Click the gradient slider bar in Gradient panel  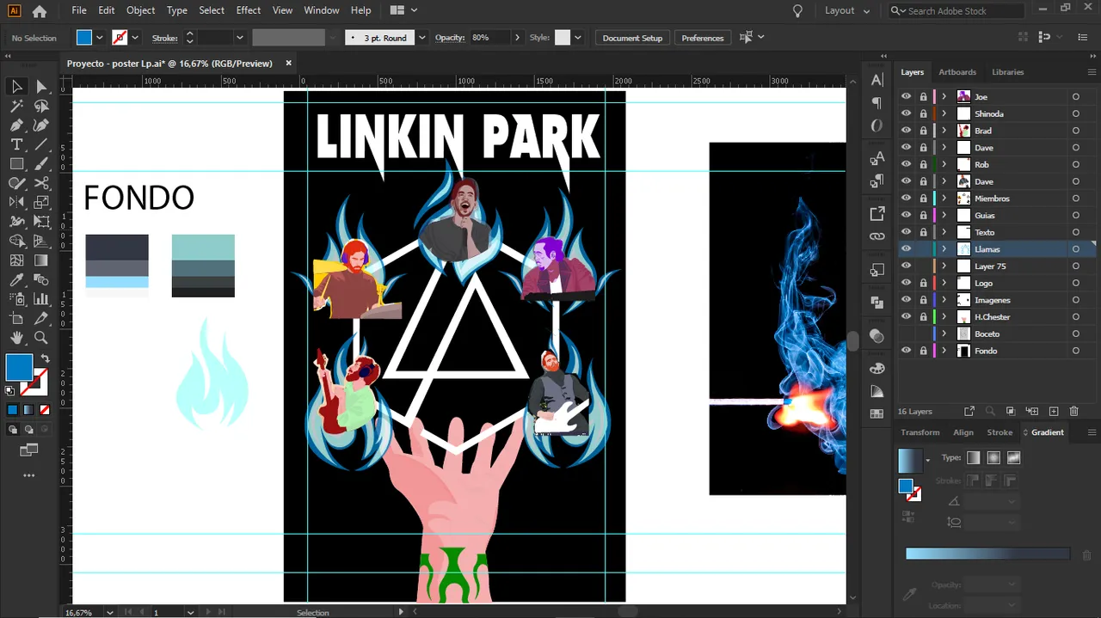pos(987,554)
